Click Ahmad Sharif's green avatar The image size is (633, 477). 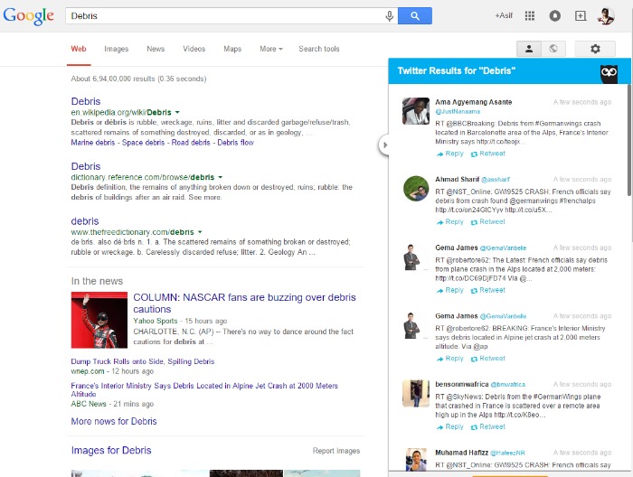click(x=416, y=188)
